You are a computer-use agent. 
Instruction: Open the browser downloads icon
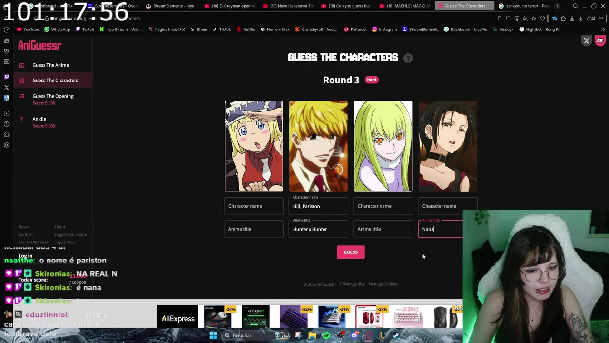(581, 19)
